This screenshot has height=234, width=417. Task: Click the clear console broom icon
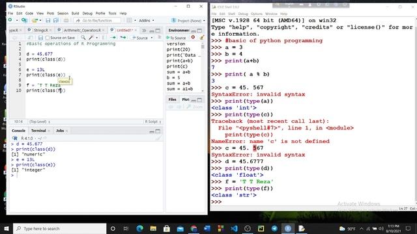pos(158,138)
